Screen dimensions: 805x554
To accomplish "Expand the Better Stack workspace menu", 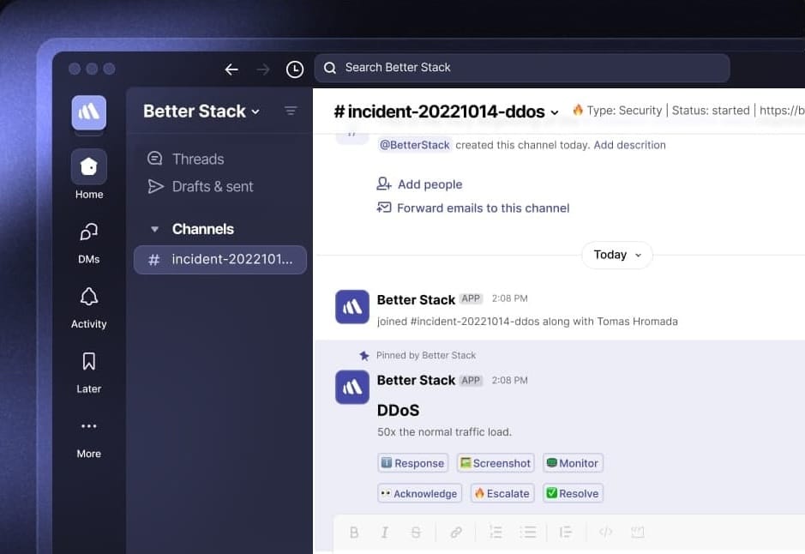I will click(201, 111).
